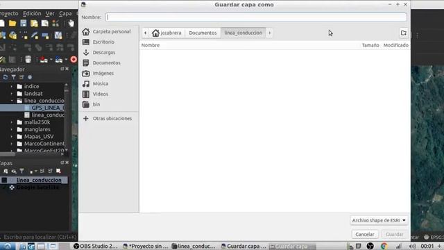
Task: Open Otras ubicaciones
Action: pos(109,119)
